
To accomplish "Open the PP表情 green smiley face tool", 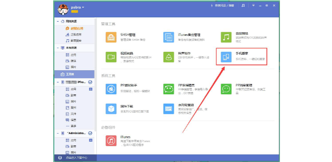I will [x=168, y=89].
